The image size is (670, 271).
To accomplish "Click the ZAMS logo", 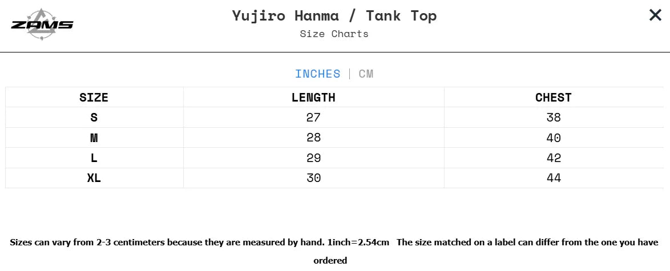I will 42,25.
